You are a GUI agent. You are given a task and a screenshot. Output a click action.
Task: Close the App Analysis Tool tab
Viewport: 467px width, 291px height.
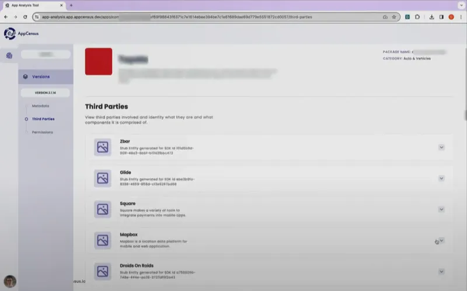[61, 5]
